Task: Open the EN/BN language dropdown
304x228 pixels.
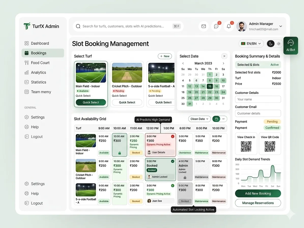Action: tap(251, 44)
